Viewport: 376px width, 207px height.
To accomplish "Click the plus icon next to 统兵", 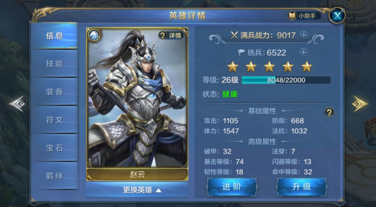I will (304, 52).
